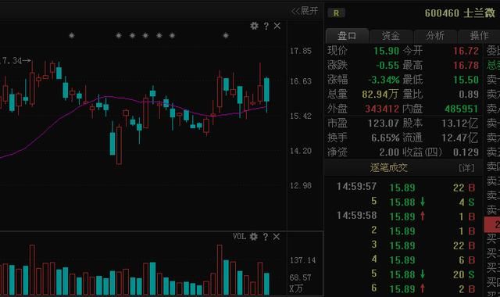The height and width of the screenshot is (297, 500).
Task: Click the first star marker above the chart
Action: coord(72,35)
